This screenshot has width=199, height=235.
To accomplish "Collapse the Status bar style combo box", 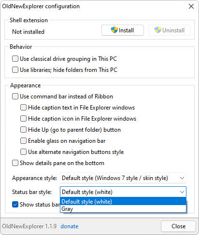I will point(123,192).
